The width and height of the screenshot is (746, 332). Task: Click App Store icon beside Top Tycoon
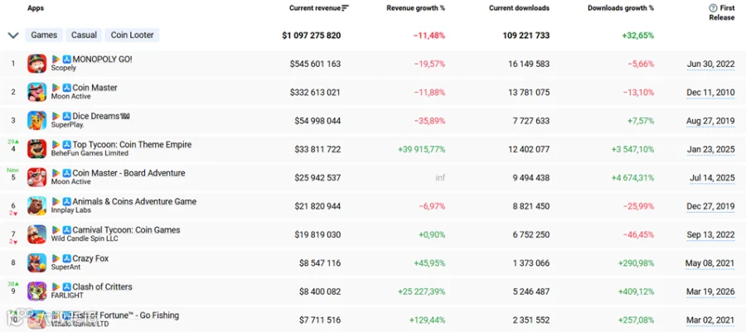(66, 145)
